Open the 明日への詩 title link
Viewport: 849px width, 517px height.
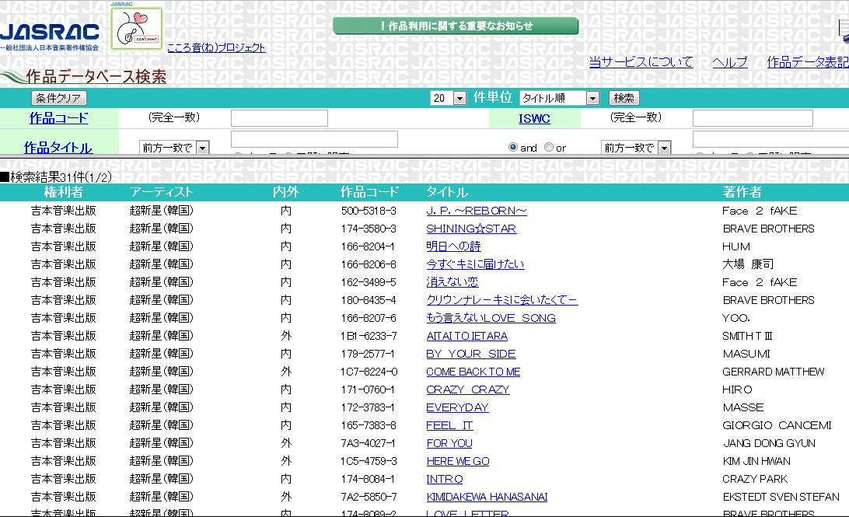tap(453, 246)
